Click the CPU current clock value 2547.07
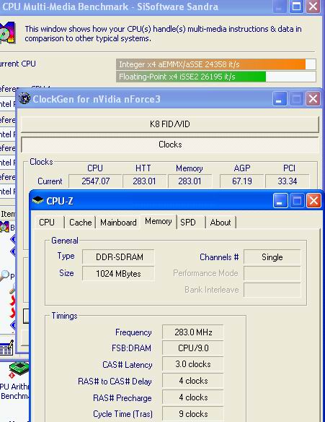Screen dimensions: 325x422 pos(95,181)
